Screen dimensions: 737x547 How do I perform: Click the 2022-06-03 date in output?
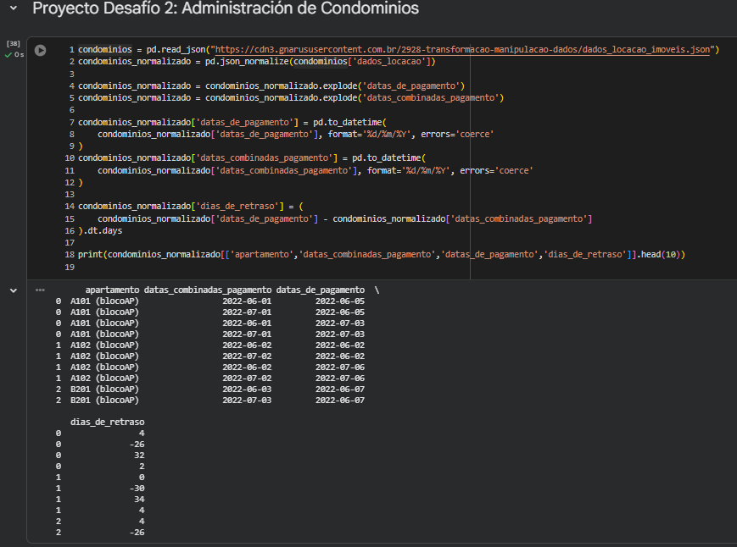(247, 389)
